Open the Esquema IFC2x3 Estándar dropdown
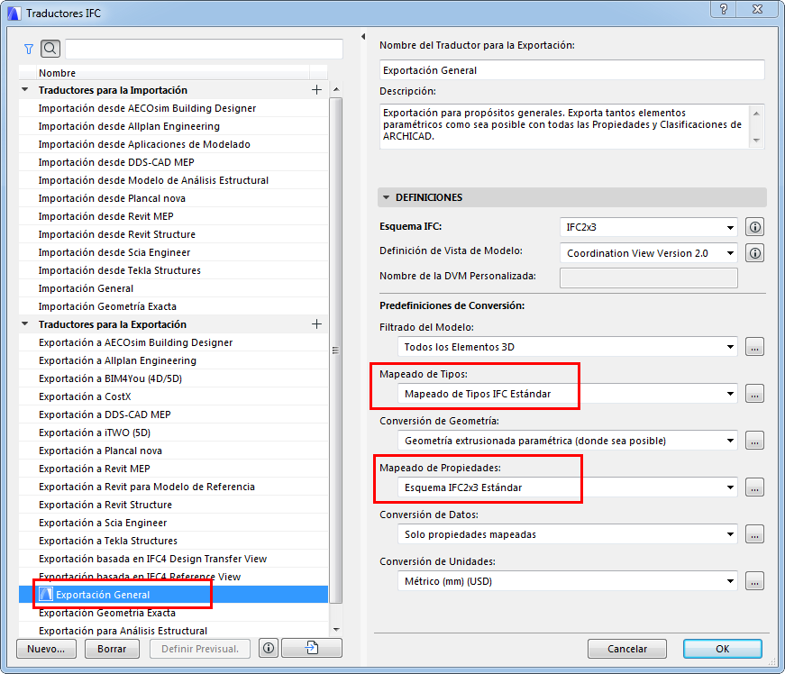Viewport: 785px width, 674px height. click(x=568, y=487)
